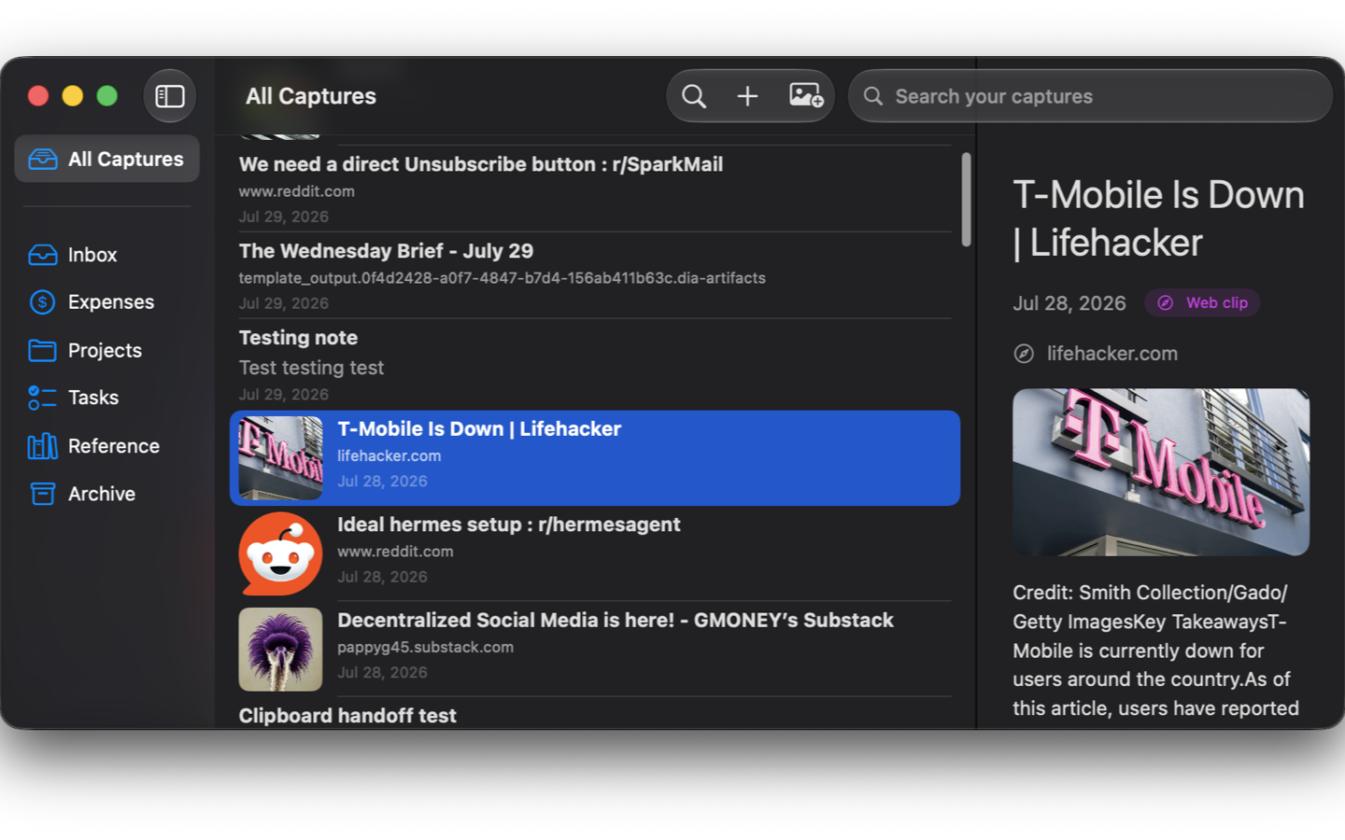Open the Reference books icon

43,446
